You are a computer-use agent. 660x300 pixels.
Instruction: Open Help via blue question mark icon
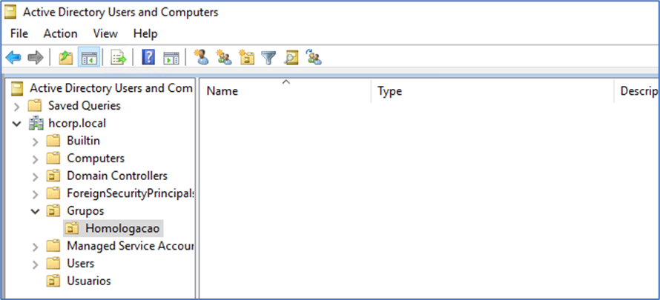tap(148, 57)
